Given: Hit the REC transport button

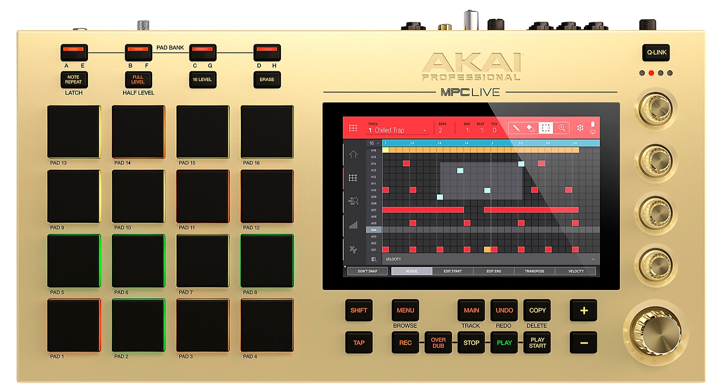Looking at the screenshot, I should pos(405,343).
